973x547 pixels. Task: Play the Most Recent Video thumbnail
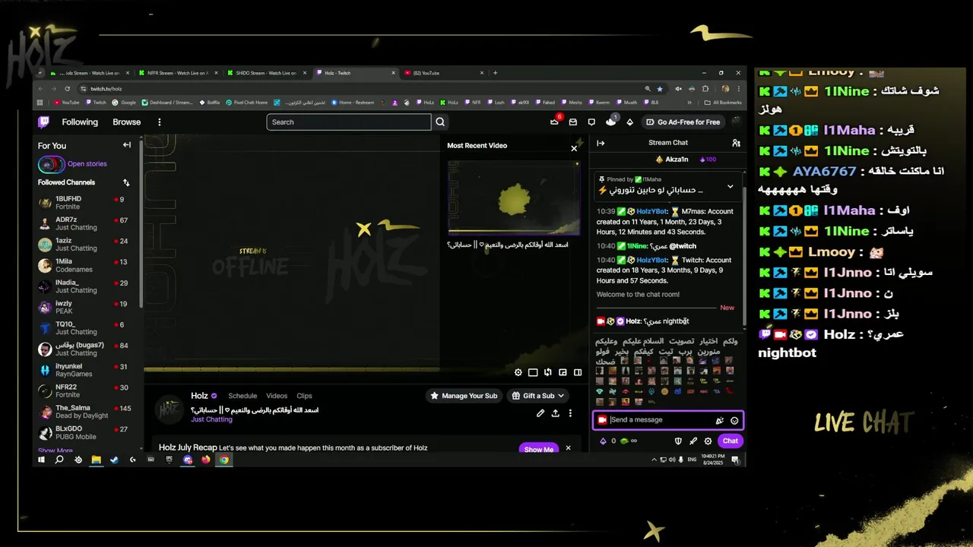click(x=514, y=197)
